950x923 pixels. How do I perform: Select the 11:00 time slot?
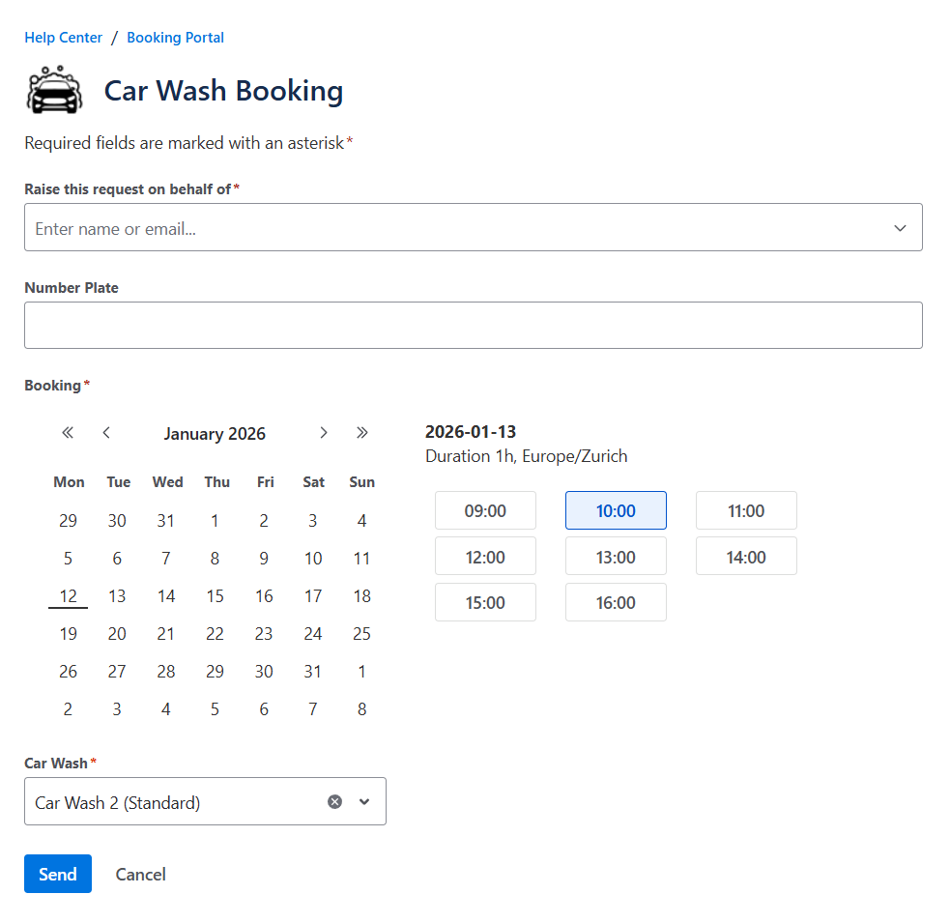click(x=746, y=511)
